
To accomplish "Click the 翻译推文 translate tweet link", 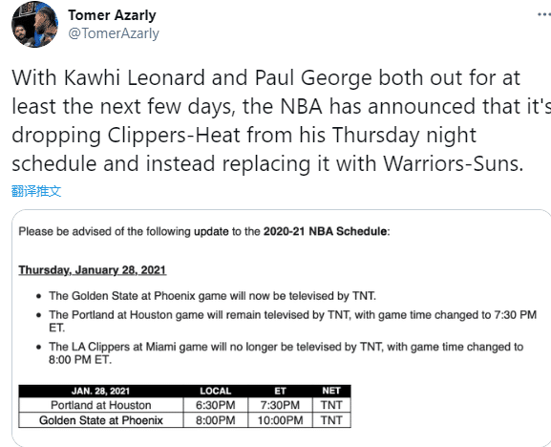I will (36, 191).
